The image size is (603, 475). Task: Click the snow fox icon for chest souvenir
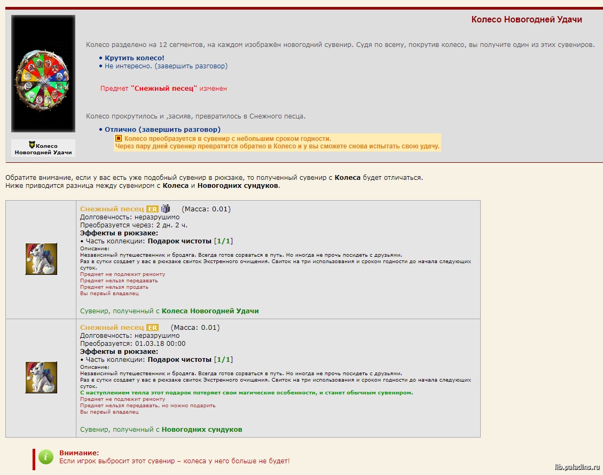point(41,377)
